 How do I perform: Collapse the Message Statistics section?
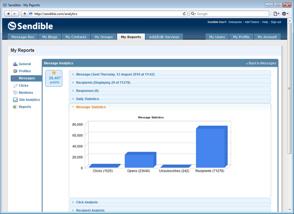coord(170,107)
